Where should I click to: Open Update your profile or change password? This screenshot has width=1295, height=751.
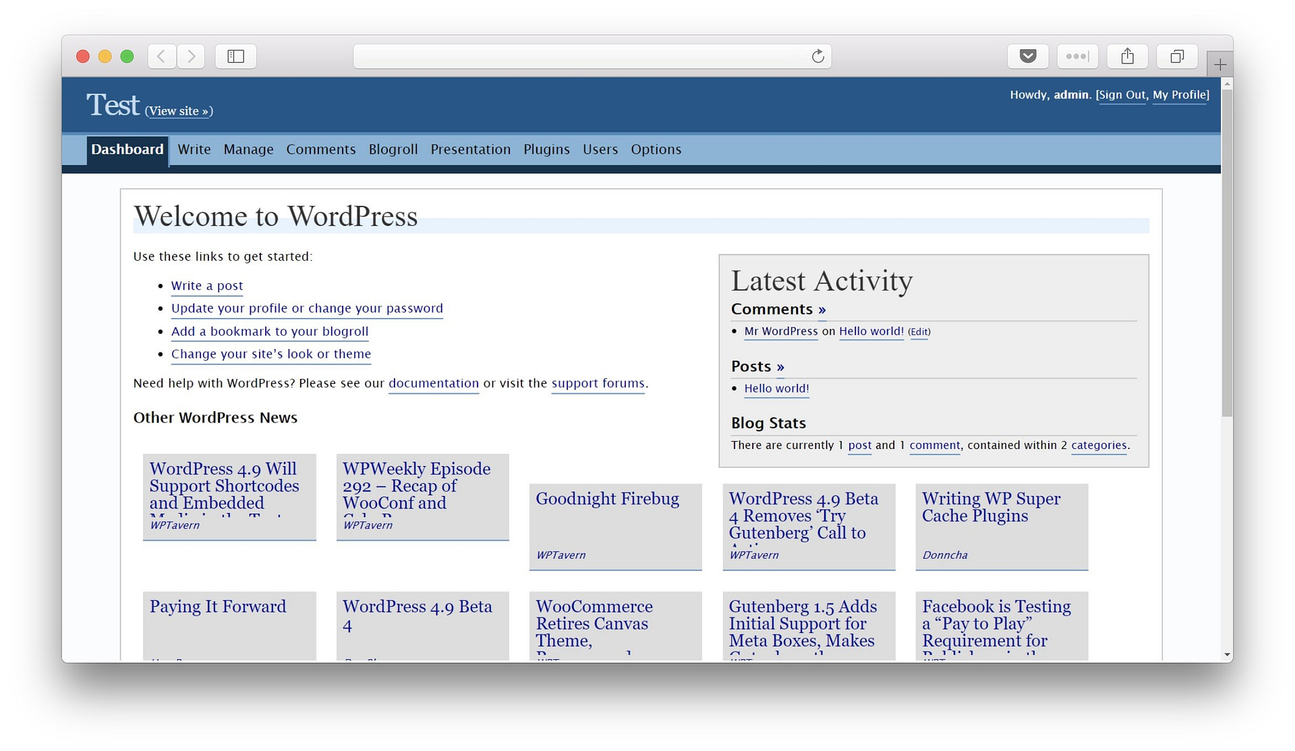(x=307, y=309)
